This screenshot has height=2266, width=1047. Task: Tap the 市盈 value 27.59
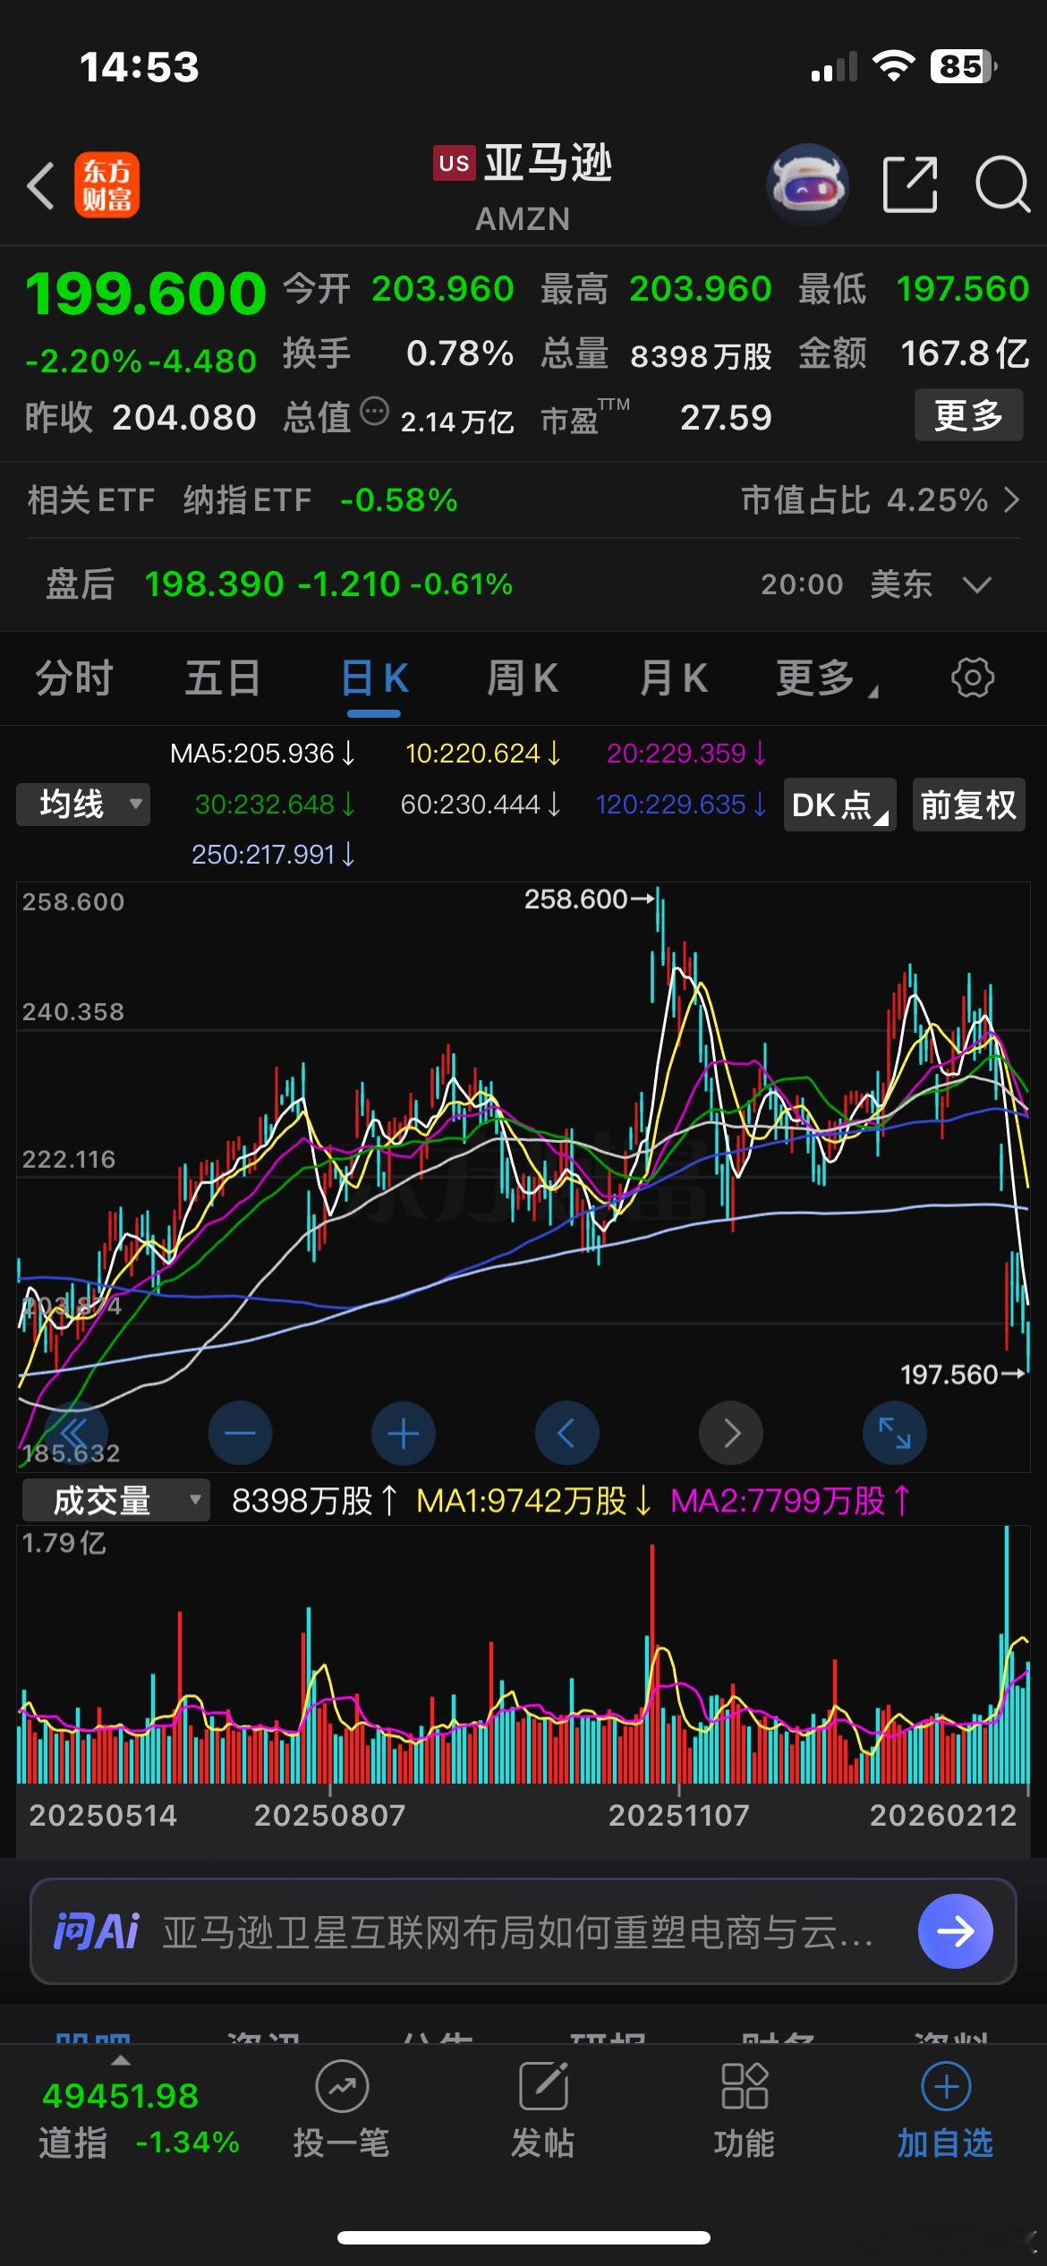pyautogui.click(x=726, y=417)
